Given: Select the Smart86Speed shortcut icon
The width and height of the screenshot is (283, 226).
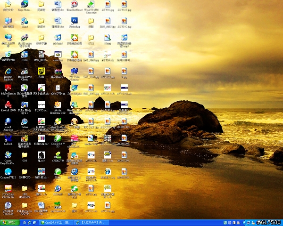Looking at the screenshot, I should [75, 88].
